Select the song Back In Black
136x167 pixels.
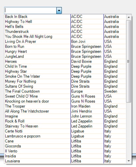65,17
